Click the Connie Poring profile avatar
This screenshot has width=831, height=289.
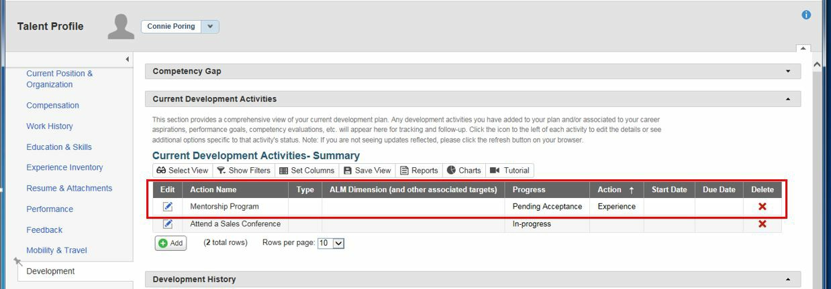click(x=121, y=27)
